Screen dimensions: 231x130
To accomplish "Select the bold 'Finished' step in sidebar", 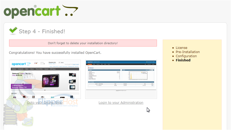I will 183,60.
